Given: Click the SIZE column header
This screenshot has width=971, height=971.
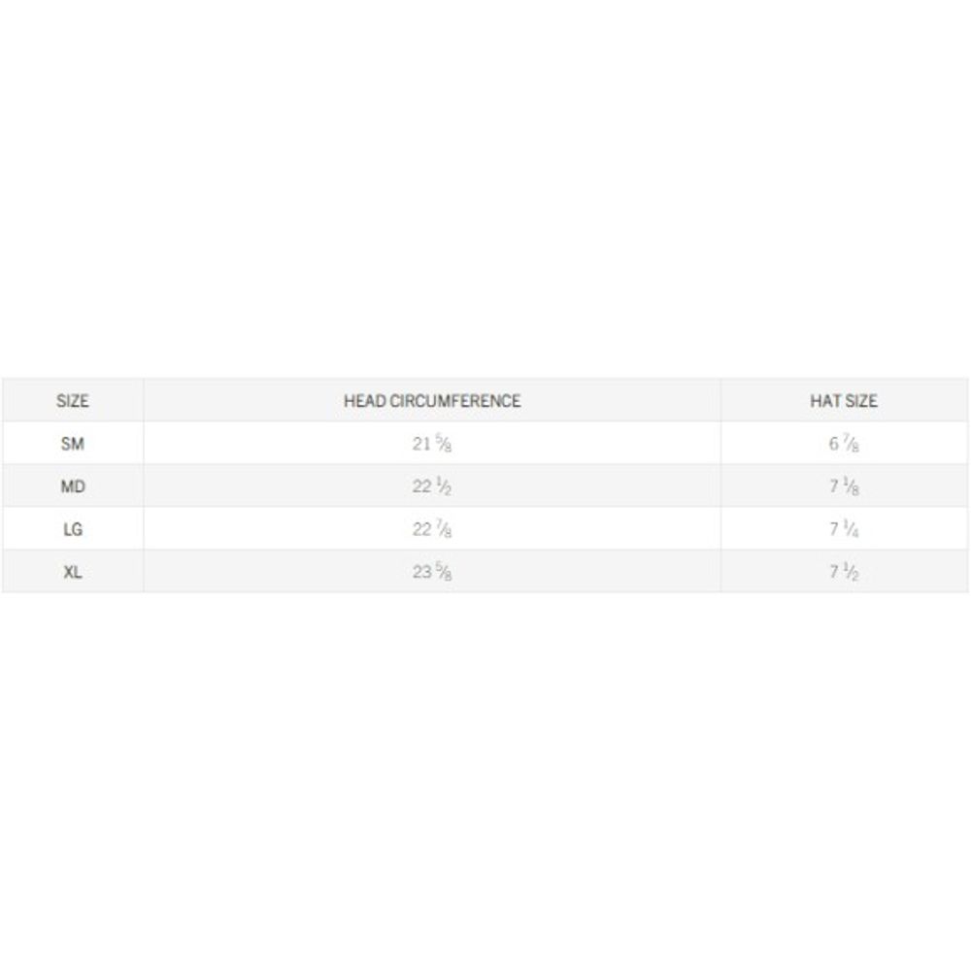Looking at the screenshot, I should point(73,401).
